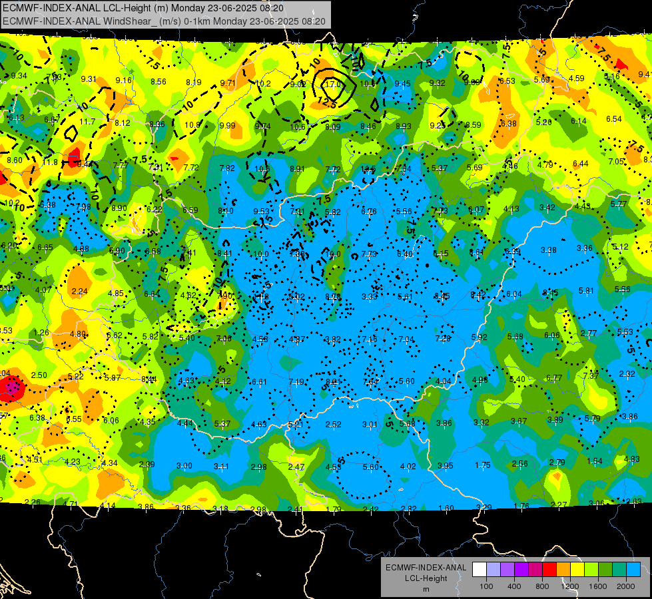Click the wind shear value '1.26'
This screenshot has width=652, height=599.
click(41, 333)
